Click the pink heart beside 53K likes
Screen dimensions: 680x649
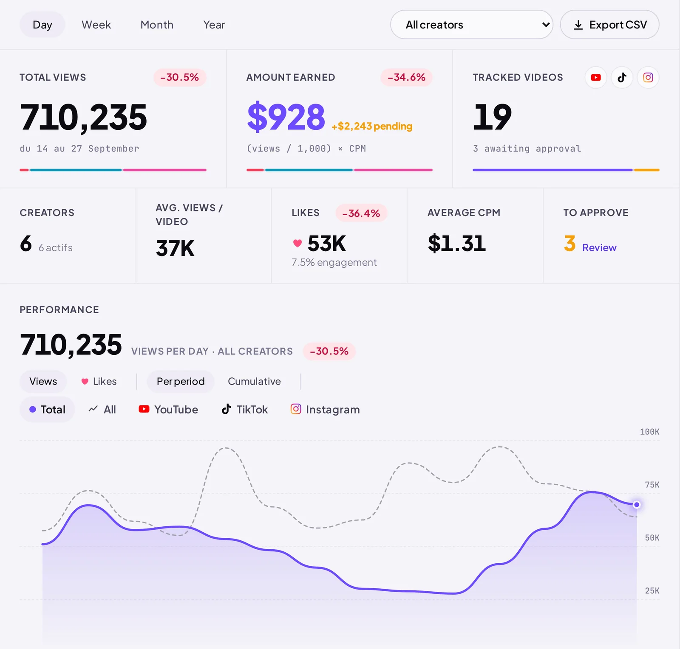click(x=297, y=243)
